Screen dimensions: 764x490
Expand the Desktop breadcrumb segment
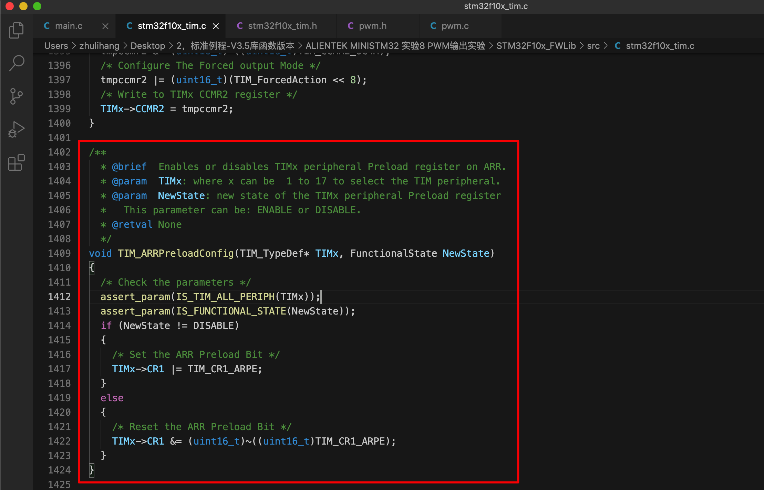click(x=148, y=46)
